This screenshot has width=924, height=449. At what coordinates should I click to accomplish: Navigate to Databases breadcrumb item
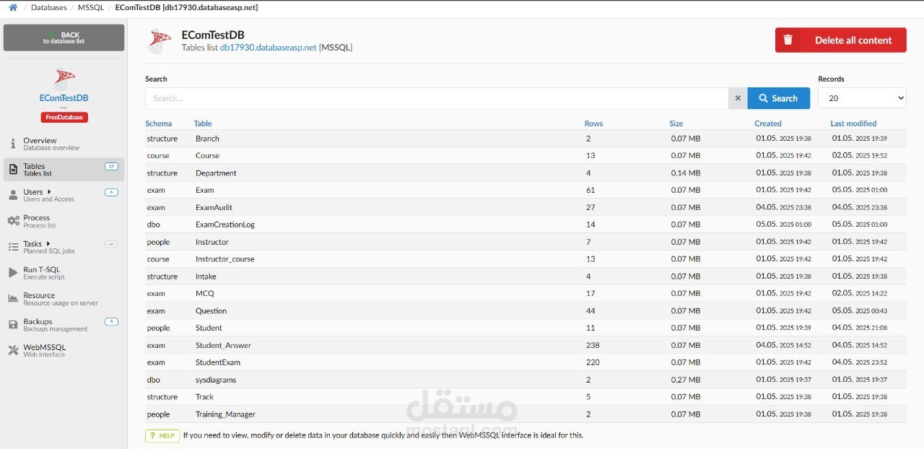(x=48, y=7)
